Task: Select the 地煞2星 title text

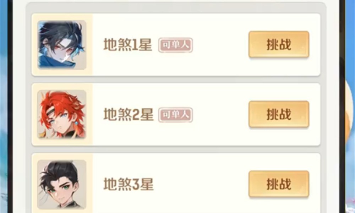Action: 129,114
